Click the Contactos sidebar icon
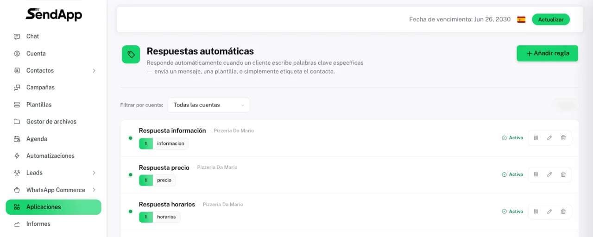Image resolution: width=593 pixels, height=237 pixels. click(17, 71)
